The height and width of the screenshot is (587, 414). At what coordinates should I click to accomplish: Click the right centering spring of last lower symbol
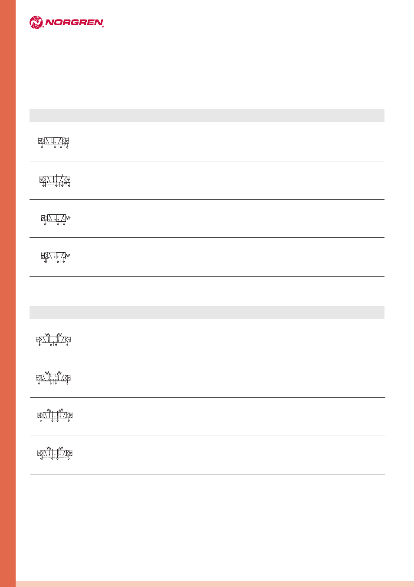[x=61, y=449]
